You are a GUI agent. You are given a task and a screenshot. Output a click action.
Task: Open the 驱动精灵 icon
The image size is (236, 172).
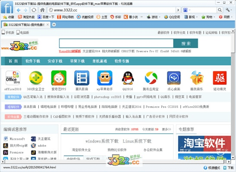[220, 78]
